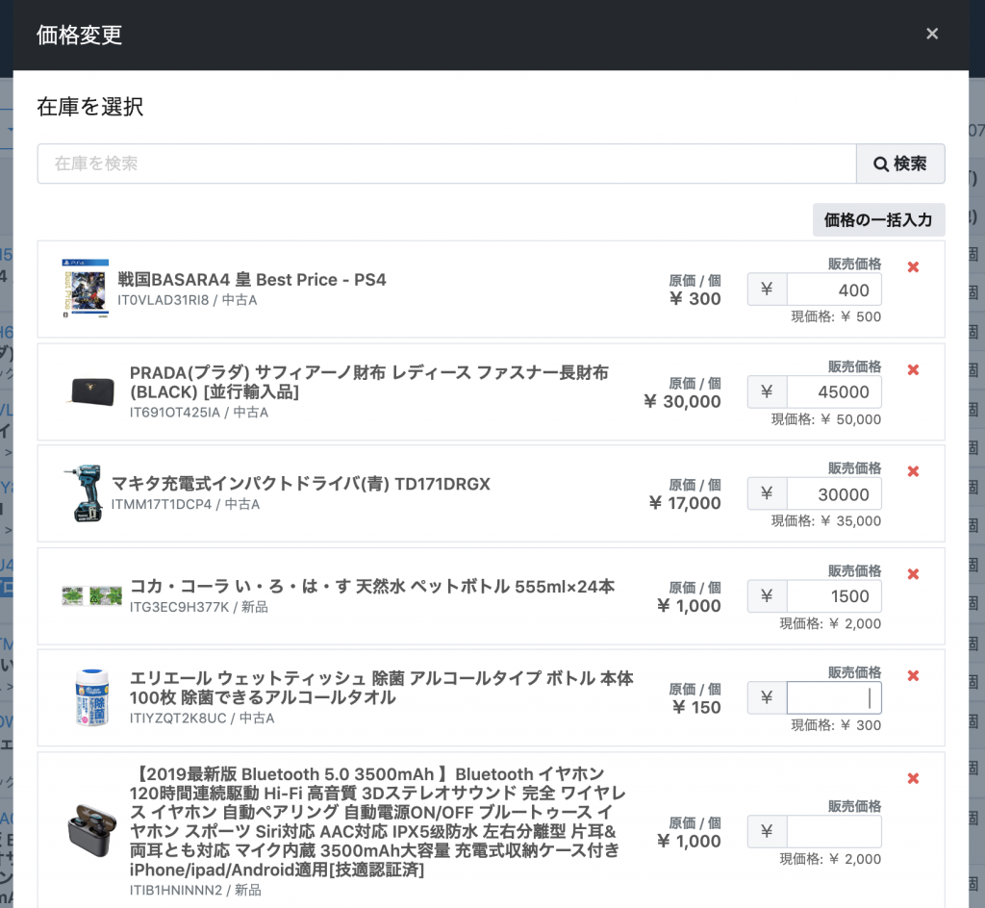Remove Bluetooth イヤホン item from list

pyautogui.click(x=914, y=779)
